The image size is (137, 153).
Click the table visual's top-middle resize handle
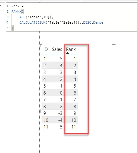click(x=114, y=44)
